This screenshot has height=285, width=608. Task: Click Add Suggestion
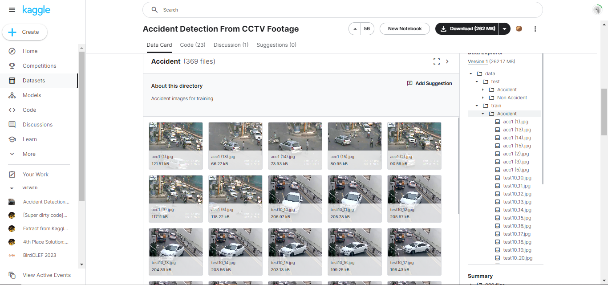click(x=430, y=83)
